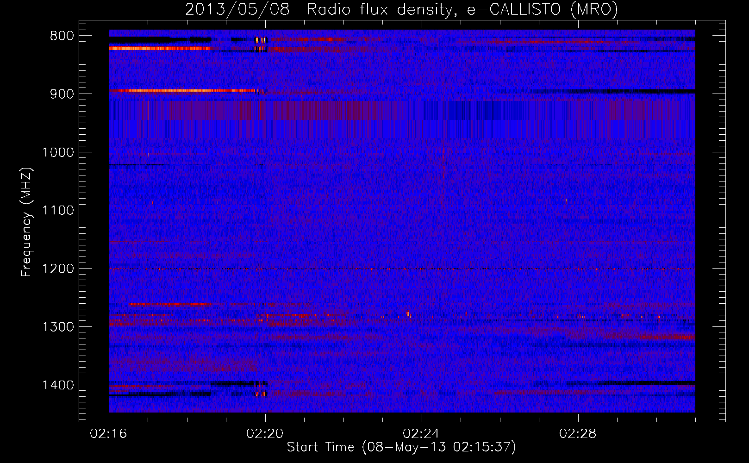The height and width of the screenshot is (463, 749).
Task: Click the 1200 frequency tick label
Action: click(x=58, y=269)
